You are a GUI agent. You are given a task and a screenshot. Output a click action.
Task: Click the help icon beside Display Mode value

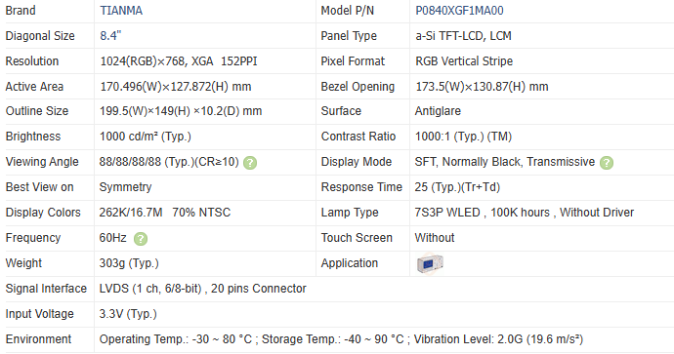click(607, 163)
